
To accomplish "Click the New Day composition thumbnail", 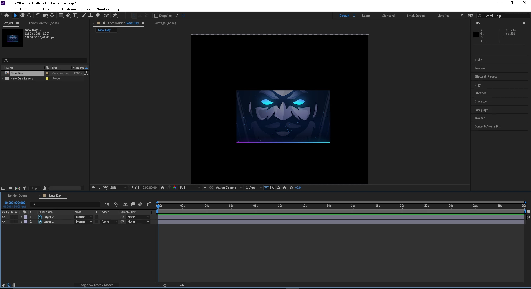I will click(x=12, y=38).
